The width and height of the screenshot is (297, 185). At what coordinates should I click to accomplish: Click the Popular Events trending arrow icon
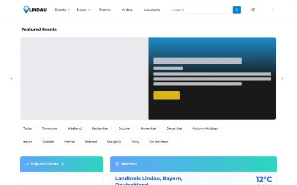(x=27, y=164)
